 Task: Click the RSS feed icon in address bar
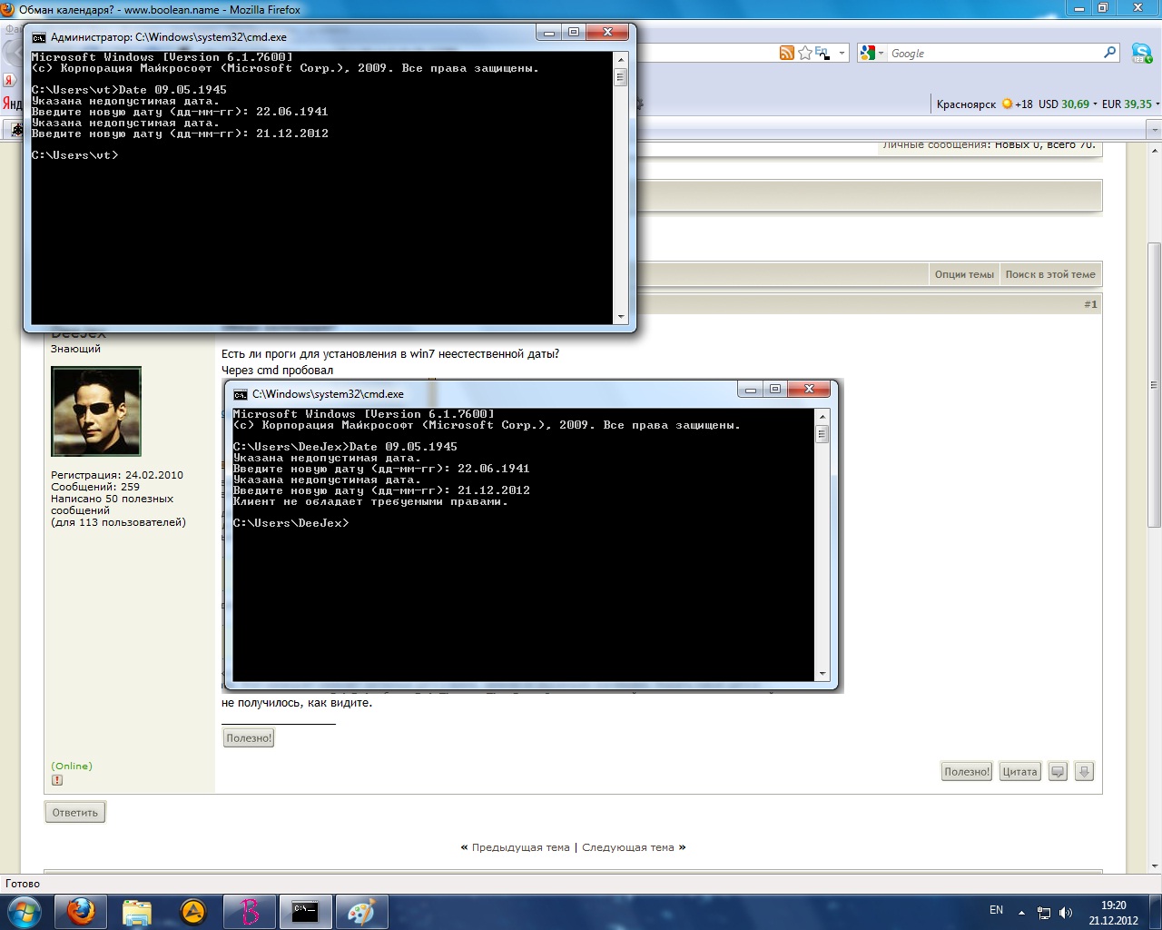point(786,54)
